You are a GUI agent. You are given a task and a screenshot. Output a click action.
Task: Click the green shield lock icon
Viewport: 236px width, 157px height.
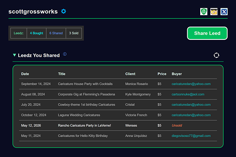pos(204,12)
